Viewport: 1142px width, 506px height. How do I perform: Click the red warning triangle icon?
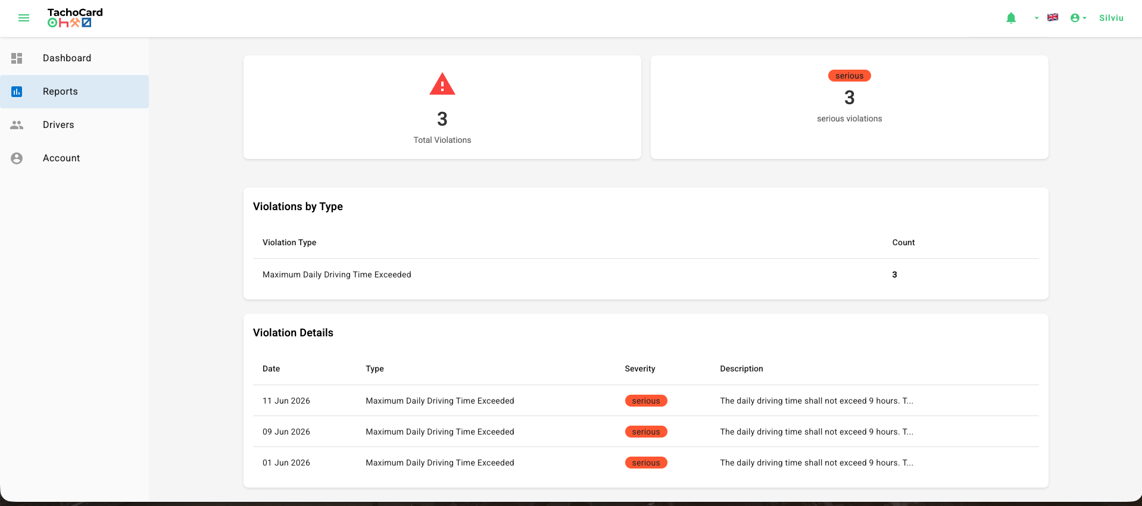pyautogui.click(x=442, y=84)
